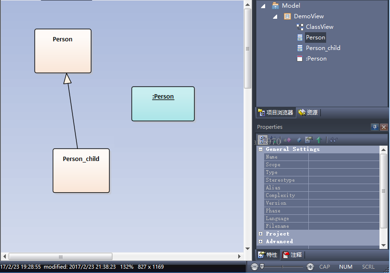Viewport: 390px width, 273px height.
Task: Pin the Properties panel
Action: coord(375,127)
